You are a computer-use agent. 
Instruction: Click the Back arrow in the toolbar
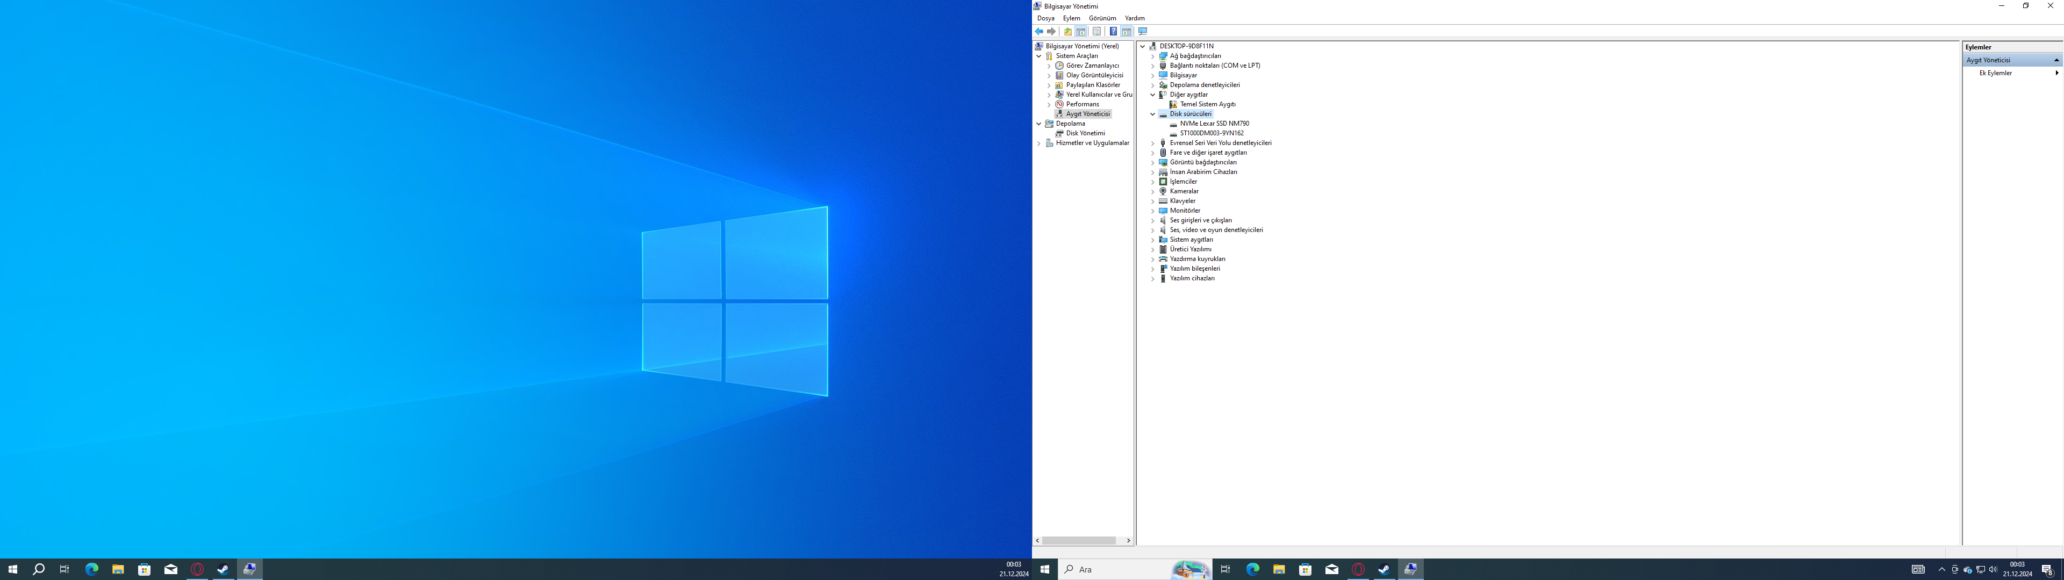coord(1039,31)
